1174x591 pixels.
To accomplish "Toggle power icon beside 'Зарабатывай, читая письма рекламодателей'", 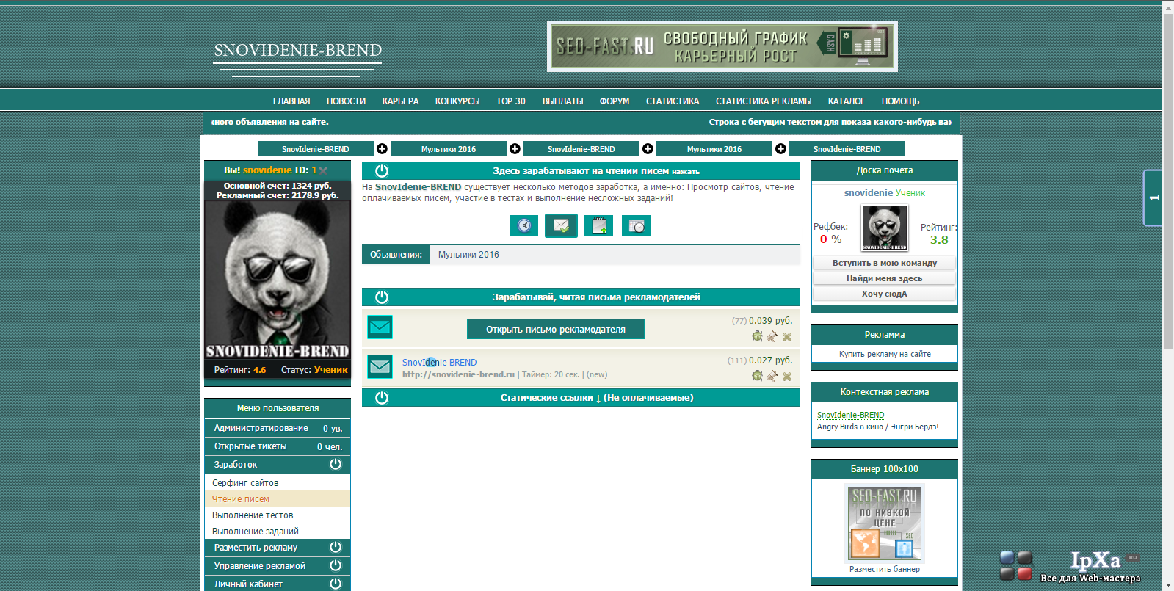I will (382, 297).
